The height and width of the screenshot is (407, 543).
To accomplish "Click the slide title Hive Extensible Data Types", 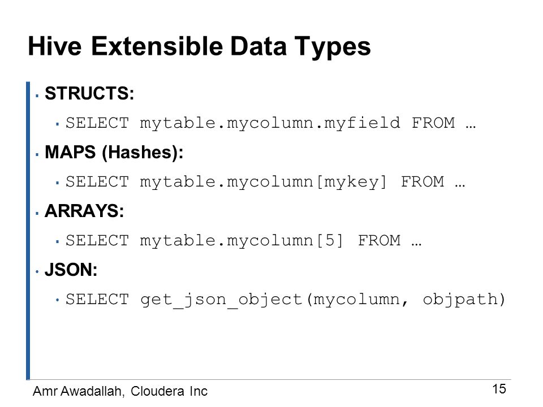I will pos(199,47).
